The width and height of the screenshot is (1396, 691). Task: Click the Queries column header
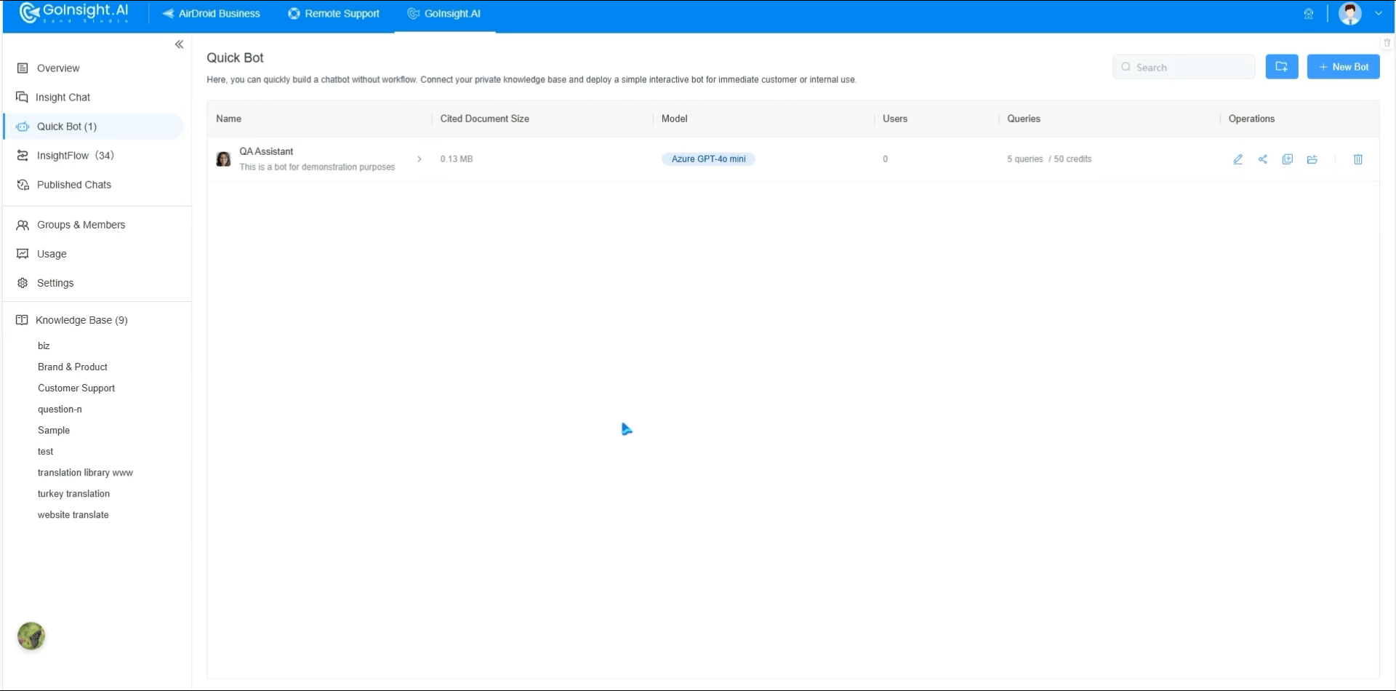pos(1024,119)
